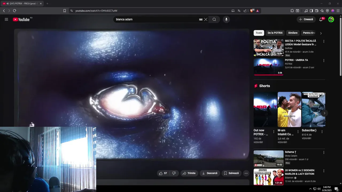342x192 pixels.
Task: Start voice search with the microphone
Action: (226, 19)
